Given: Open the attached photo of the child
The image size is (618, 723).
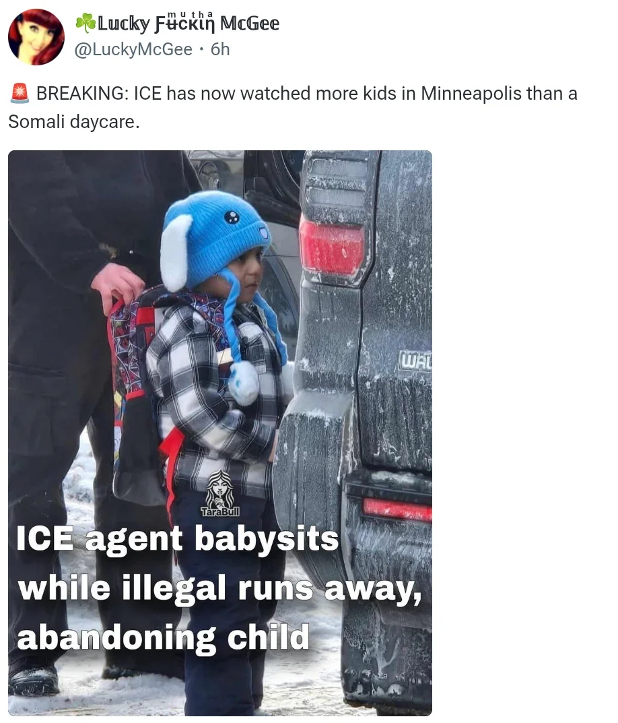Looking at the screenshot, I should (x=220, y=433).
